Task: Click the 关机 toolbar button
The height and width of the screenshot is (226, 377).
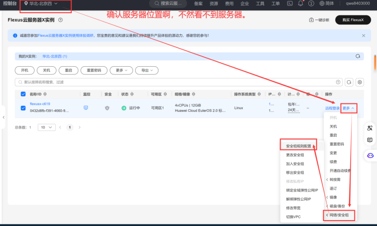Action: [x=46, y=70]
